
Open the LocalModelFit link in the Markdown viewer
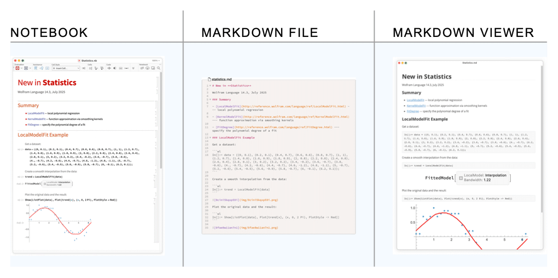(415, 100)
